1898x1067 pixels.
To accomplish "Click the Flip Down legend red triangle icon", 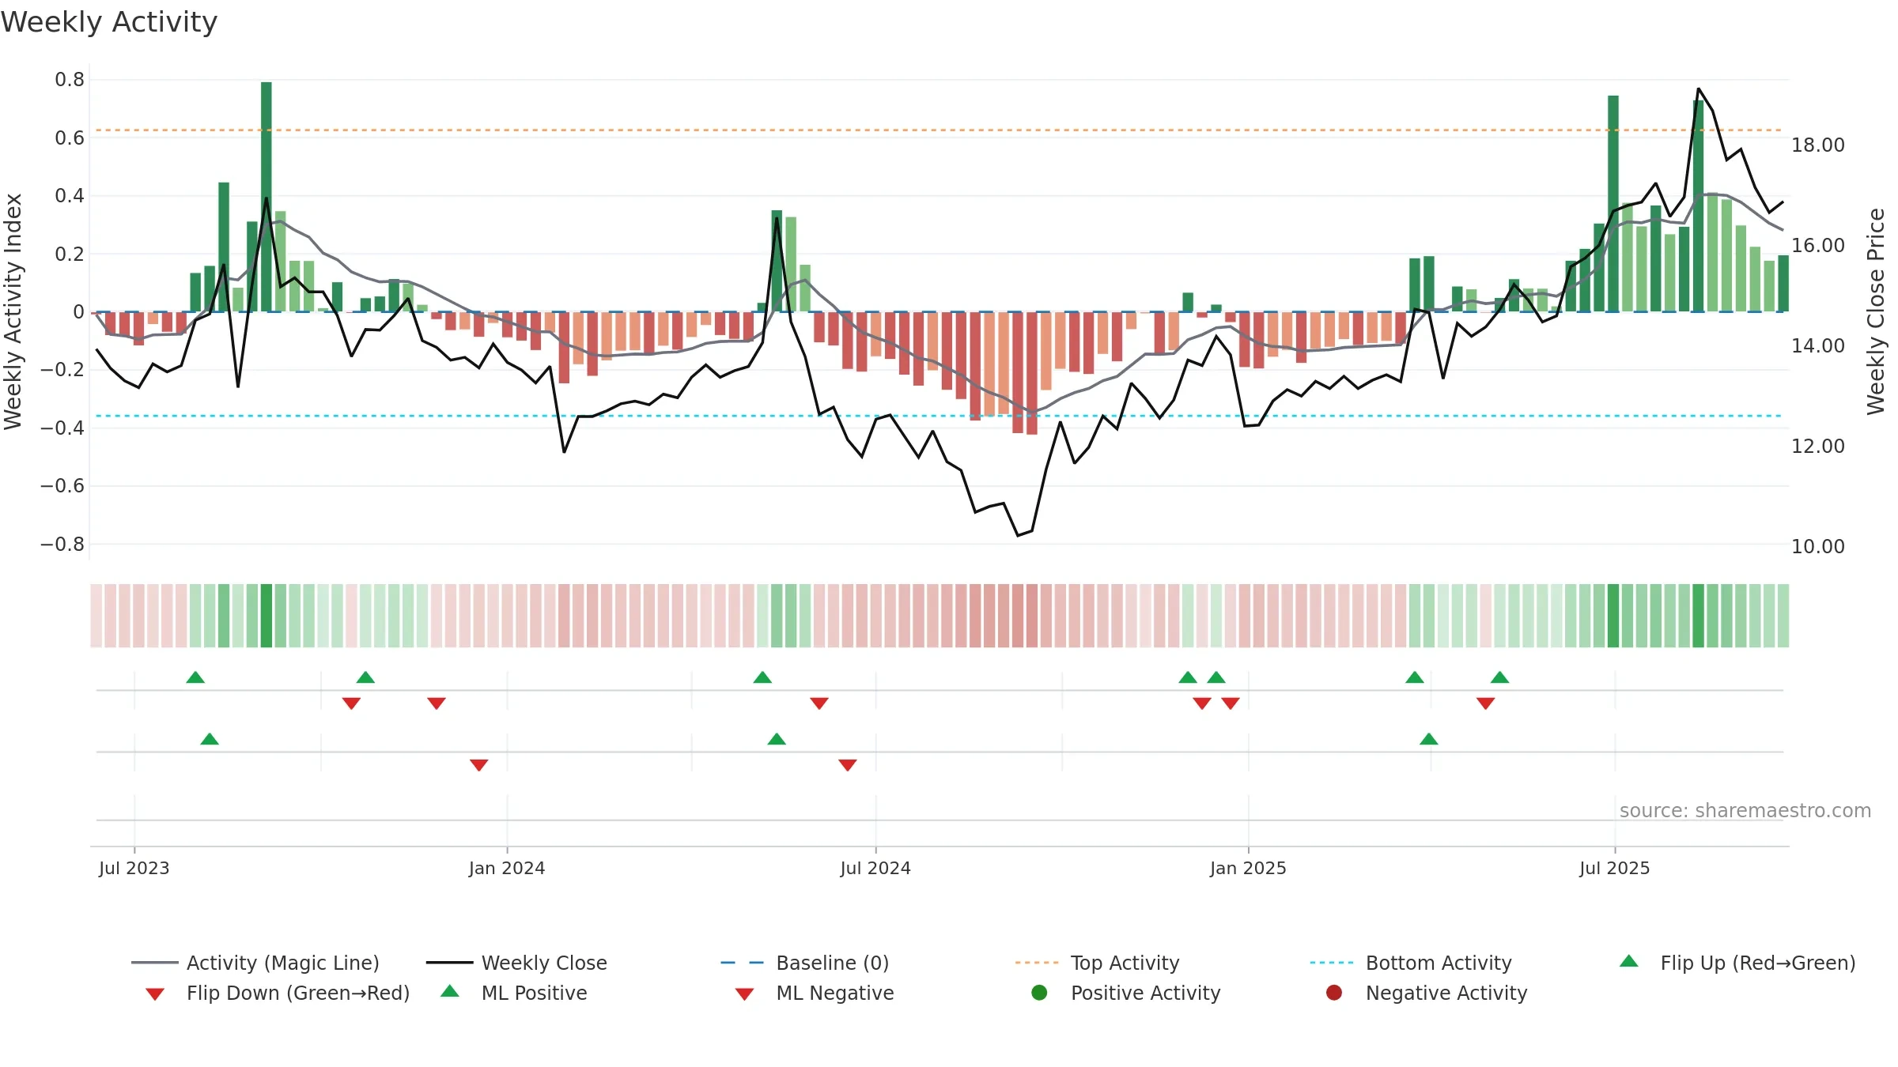I will pyautogui.click(x=155, y=994).
